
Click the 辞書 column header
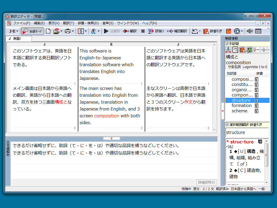(262, 73)
